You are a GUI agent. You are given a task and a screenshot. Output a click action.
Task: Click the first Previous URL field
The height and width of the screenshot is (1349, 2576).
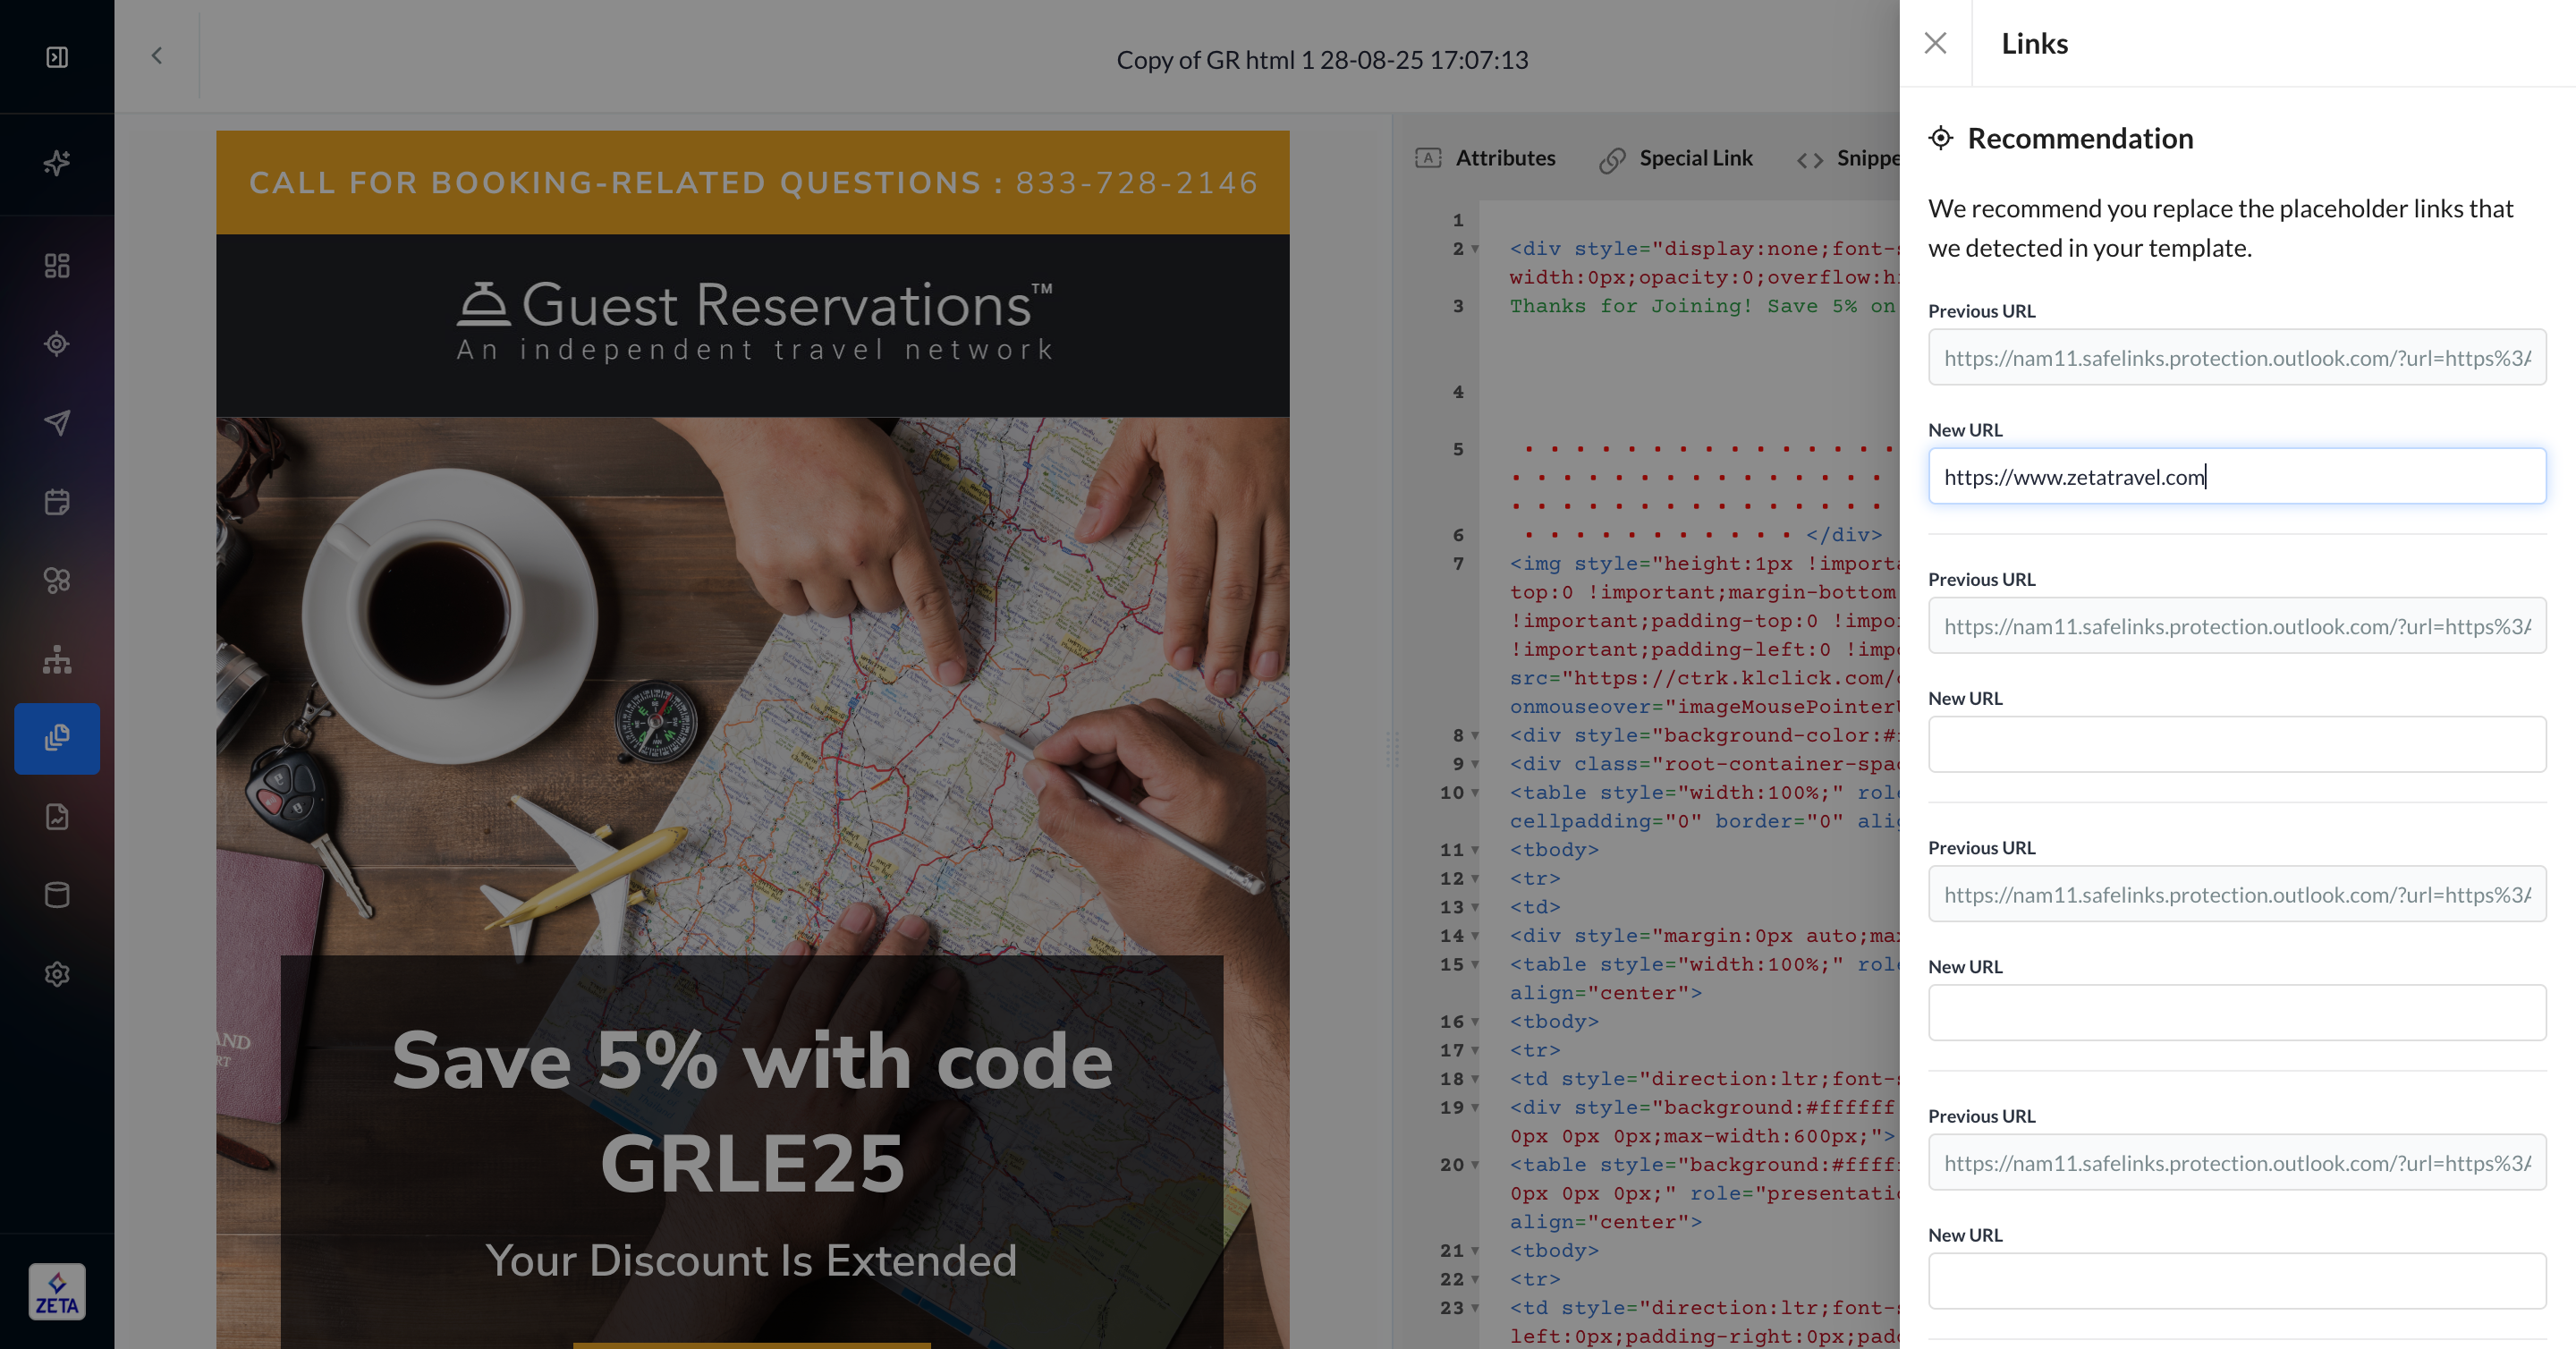(2236, 357)
